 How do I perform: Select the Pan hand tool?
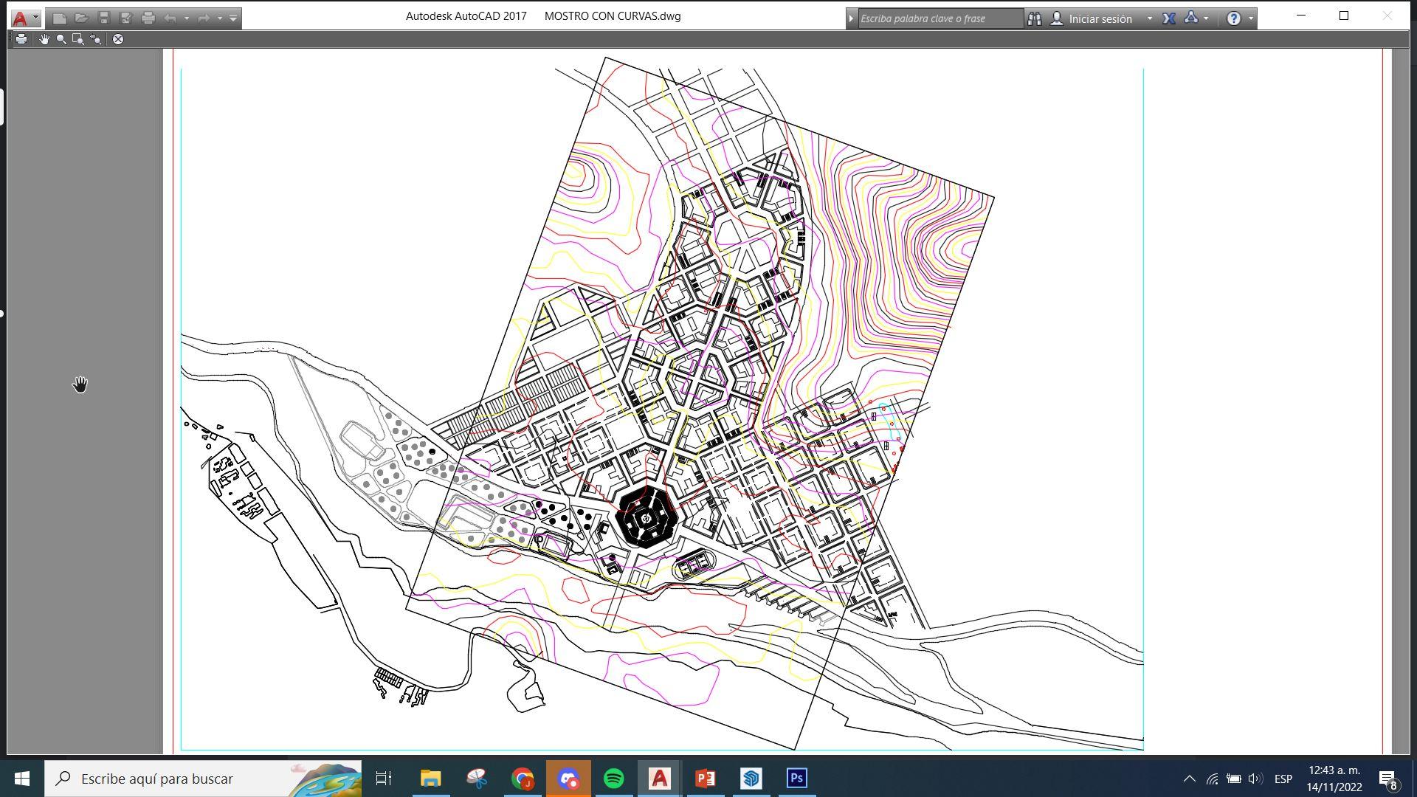44,39
